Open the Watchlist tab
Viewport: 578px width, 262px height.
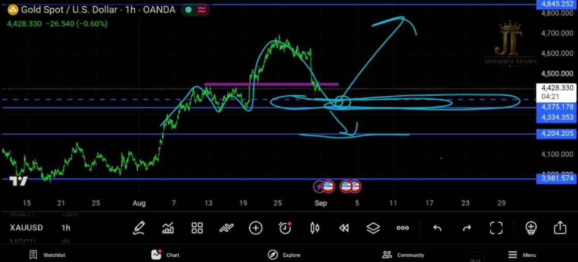pos(47,255)
